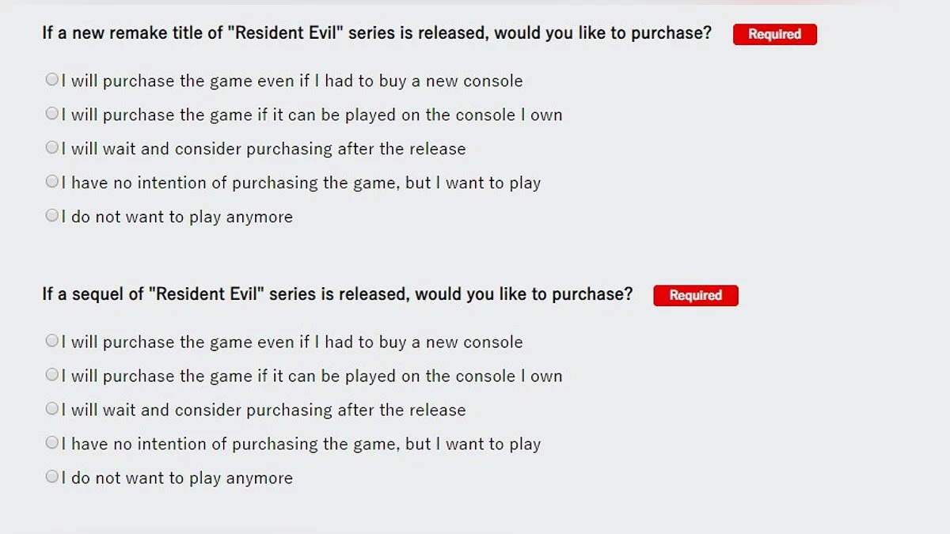Select "buy a new console" radio for remake question

pos(51,80)
